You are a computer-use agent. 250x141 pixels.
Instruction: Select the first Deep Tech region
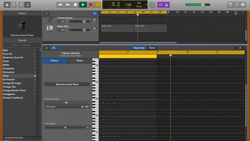tap(117, 28)
